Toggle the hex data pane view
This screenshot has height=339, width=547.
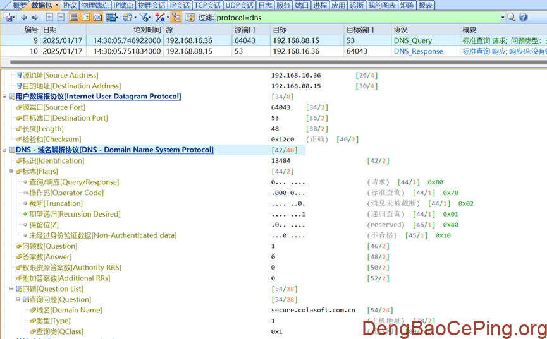point(98,18)
